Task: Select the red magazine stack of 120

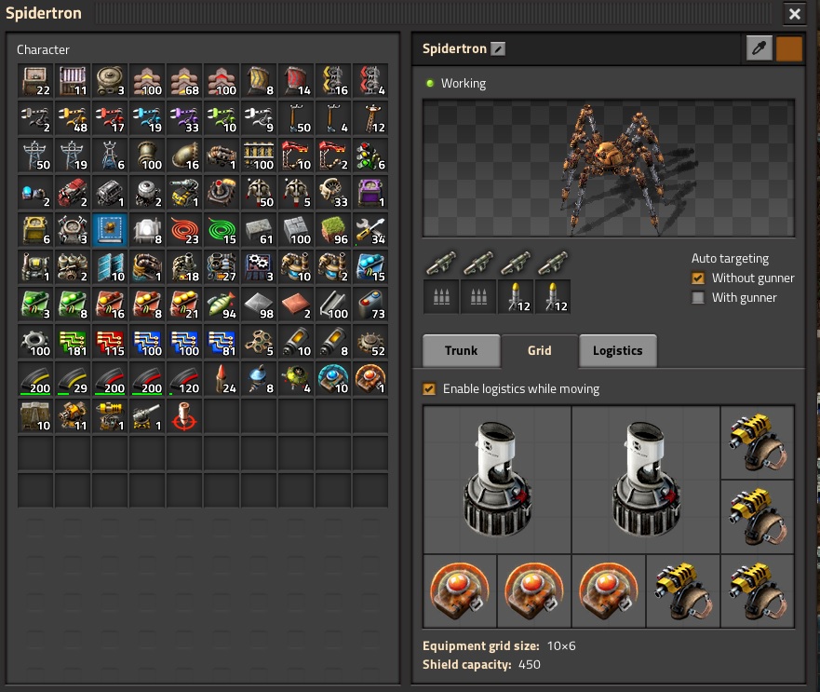Action: 184,379
